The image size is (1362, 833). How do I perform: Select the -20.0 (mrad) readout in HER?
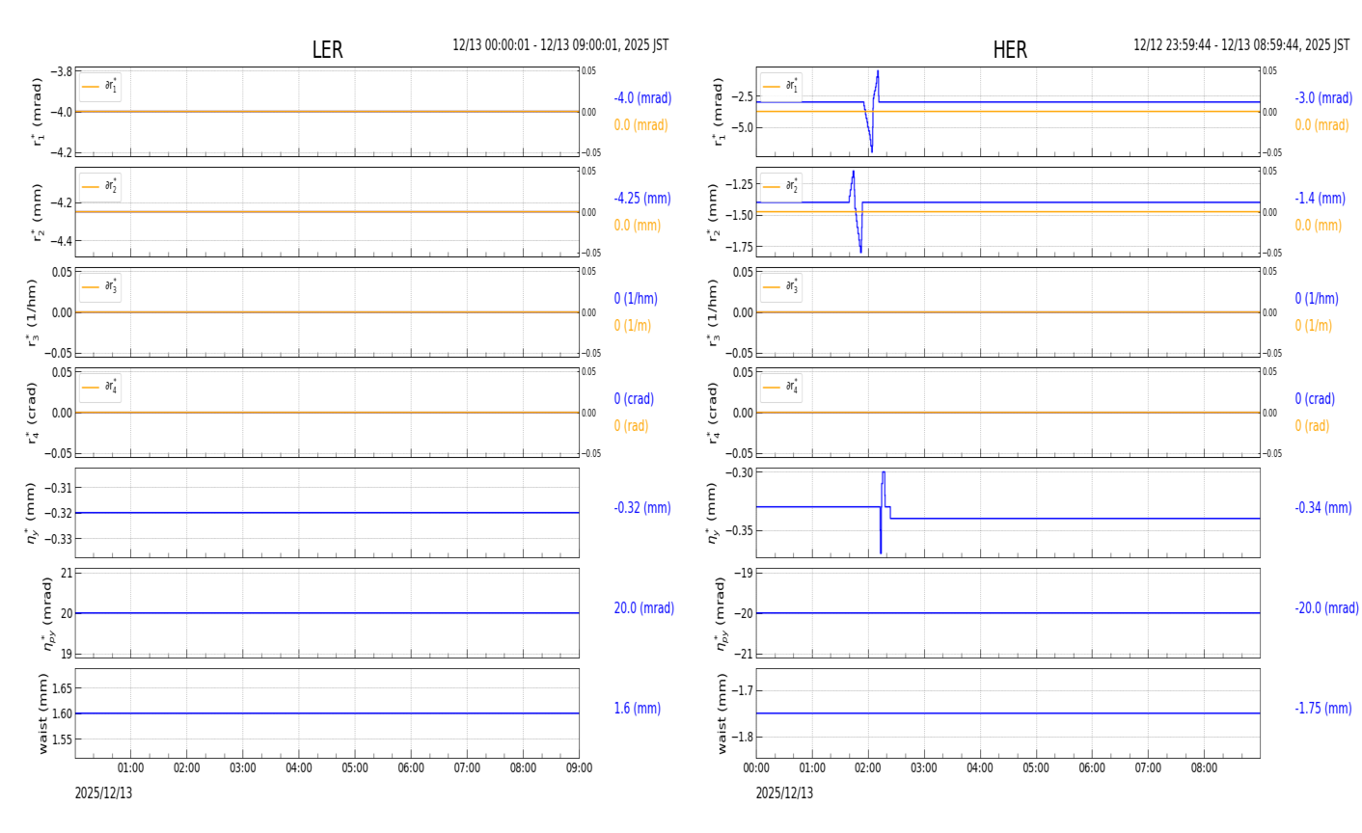click(x=1326, y=608)
